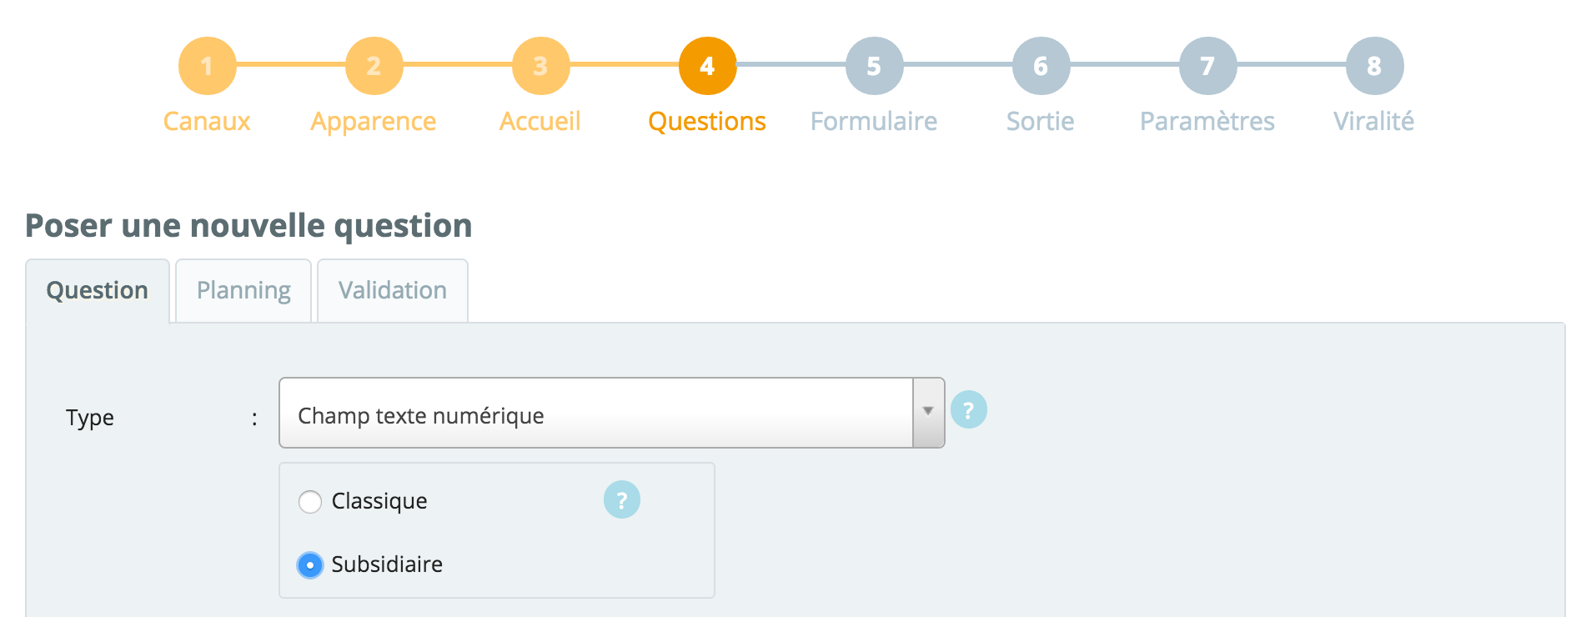Open step 3 circle Accueil

(540, 66)
